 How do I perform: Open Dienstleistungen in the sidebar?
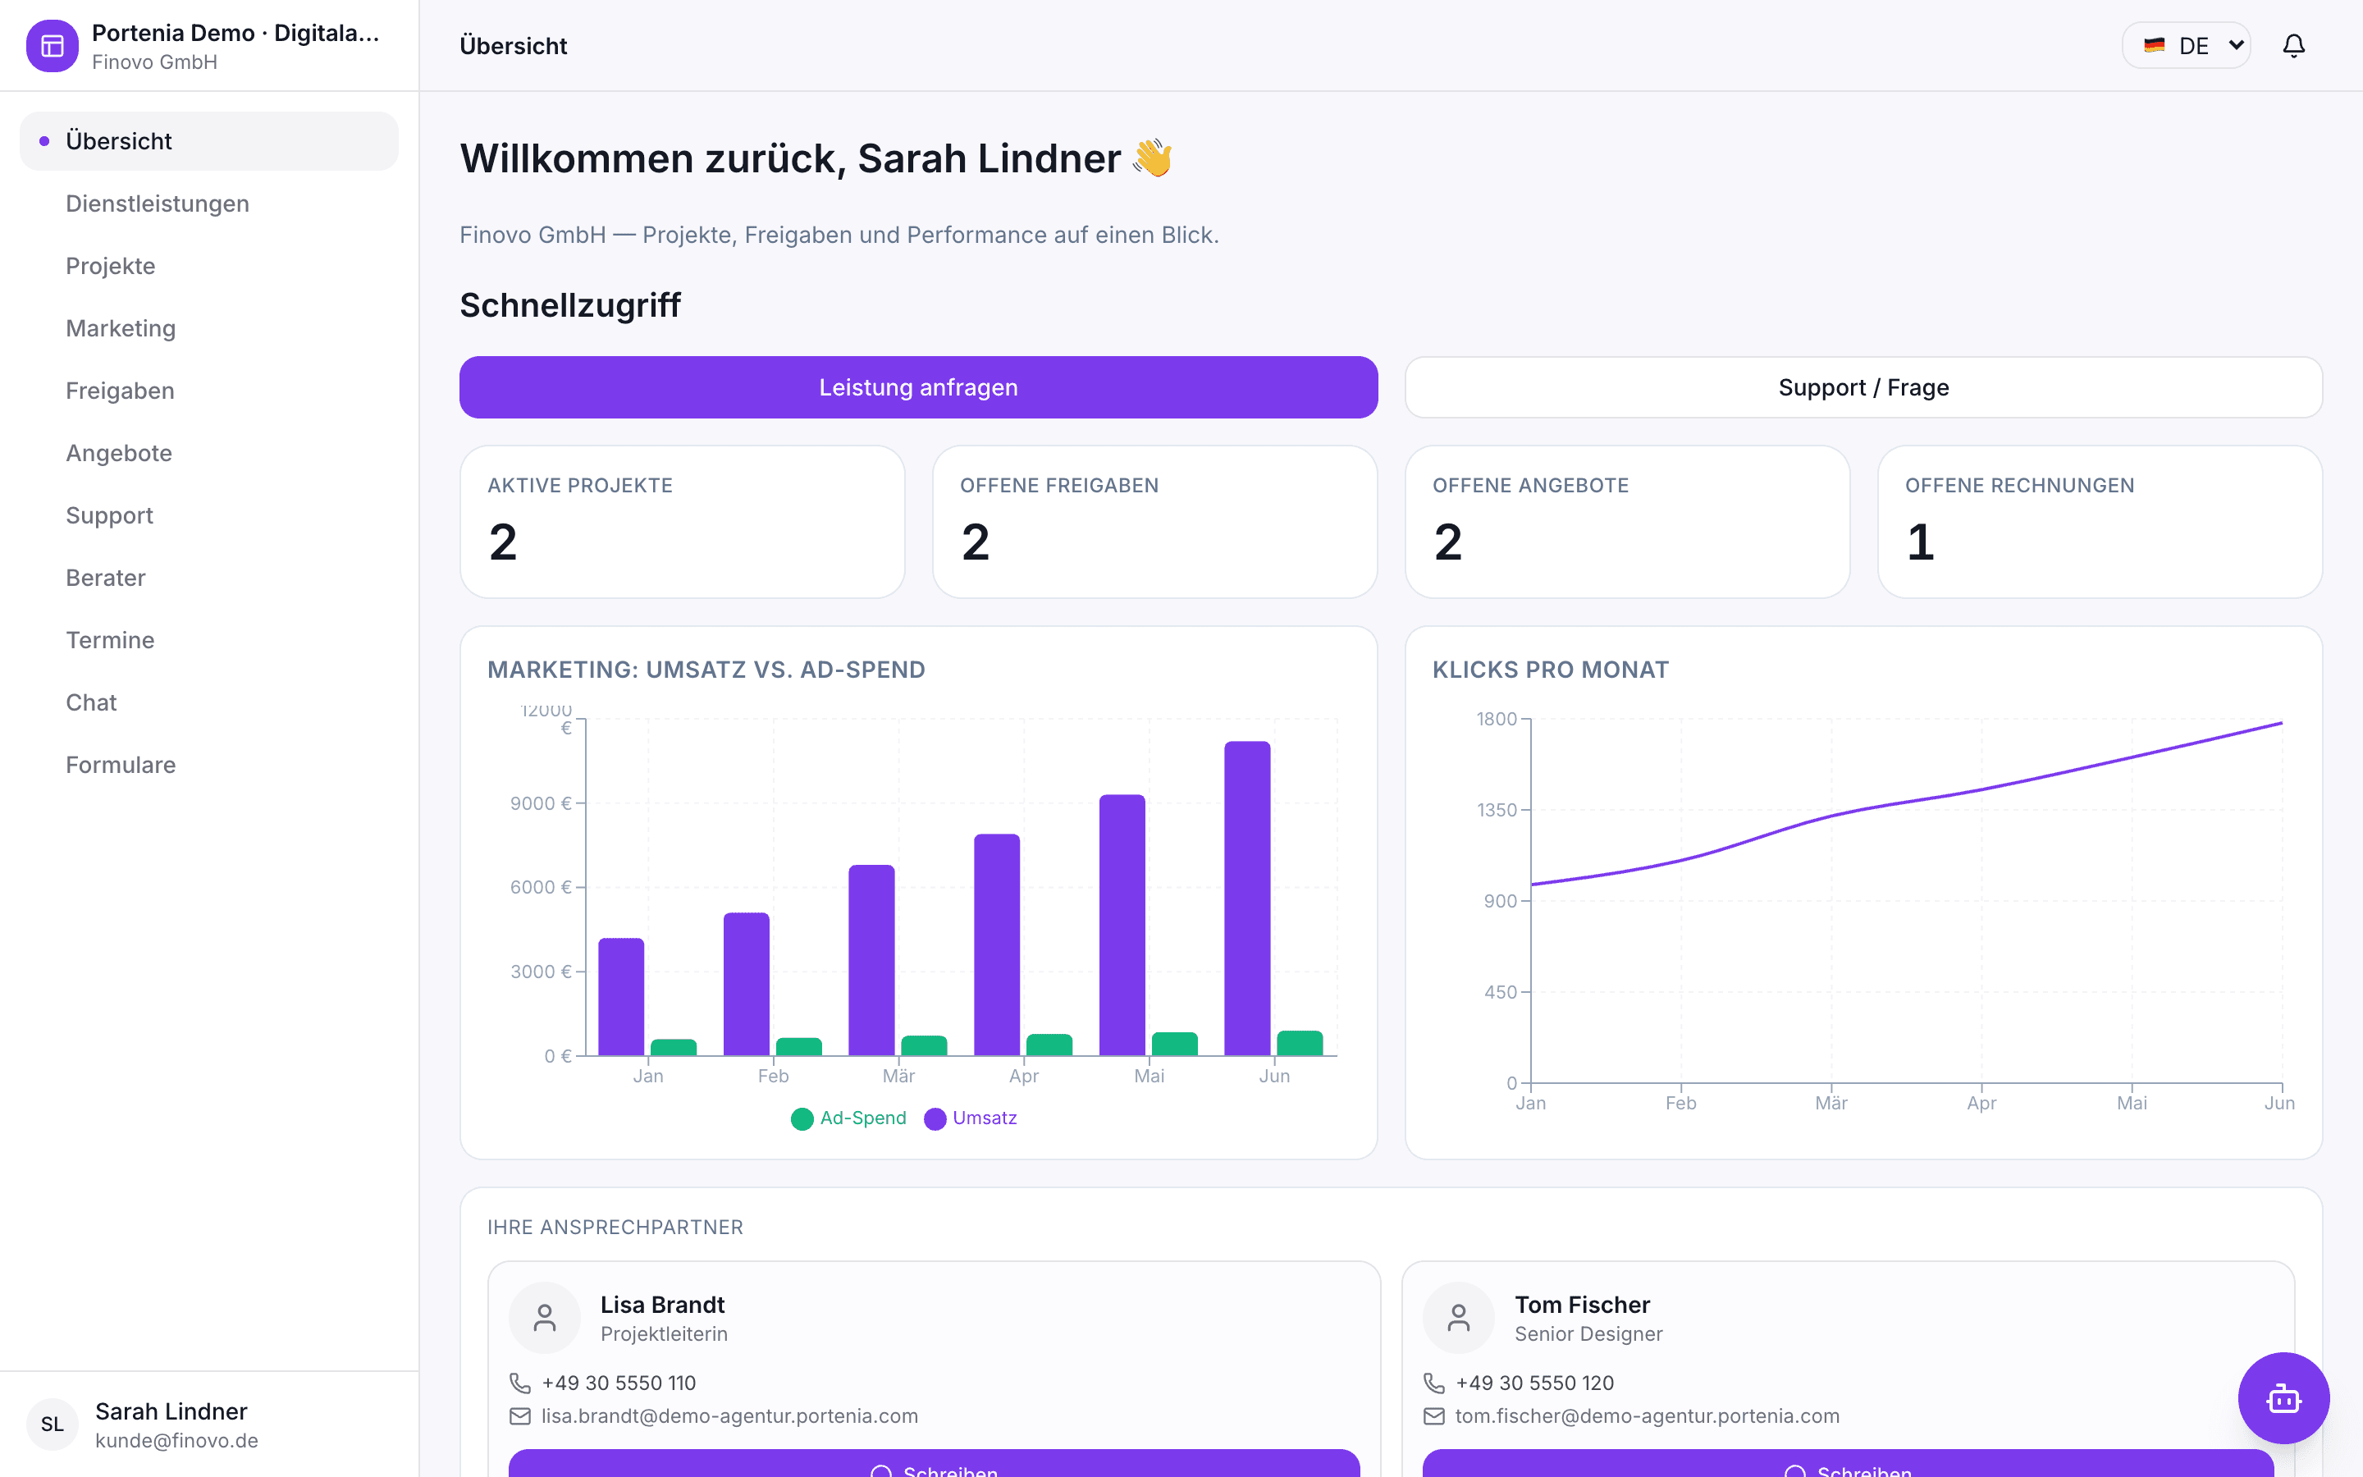[209, 203]
